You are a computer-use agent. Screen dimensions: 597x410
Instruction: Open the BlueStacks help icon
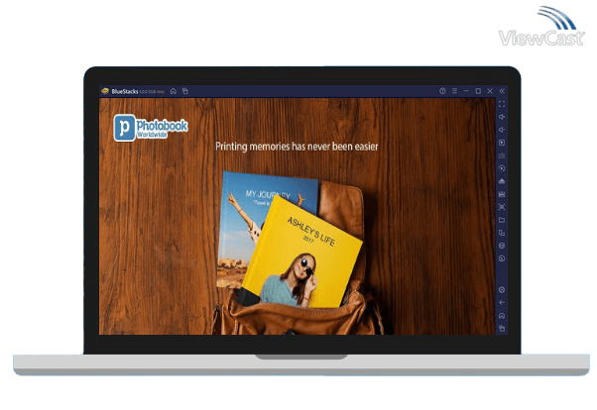[442, 91]
